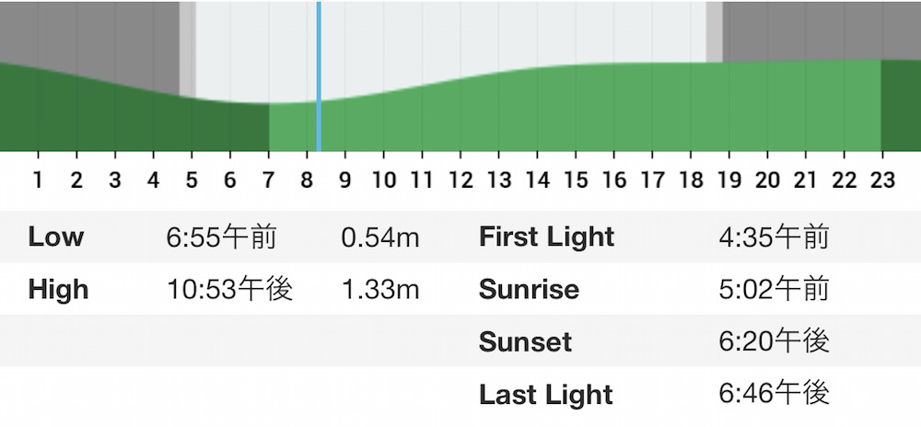Image resolution: width=921 pixels, height=427 pixels.
Task: Select the last light time 6:46午後
Action: [x=774, y=396]
